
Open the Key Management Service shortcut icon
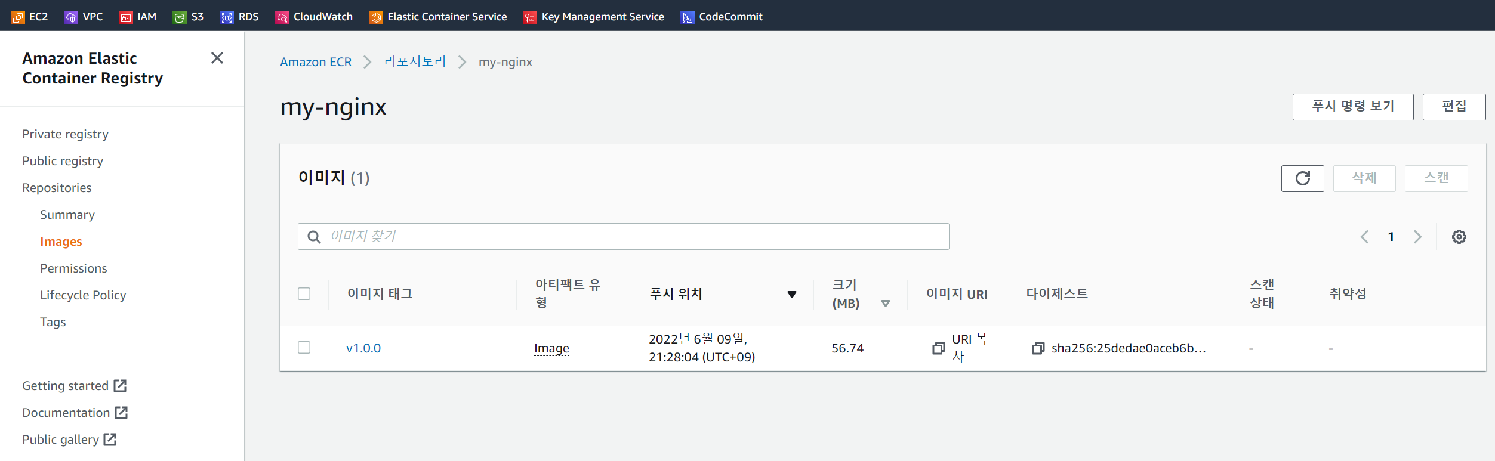pos(530,17)
